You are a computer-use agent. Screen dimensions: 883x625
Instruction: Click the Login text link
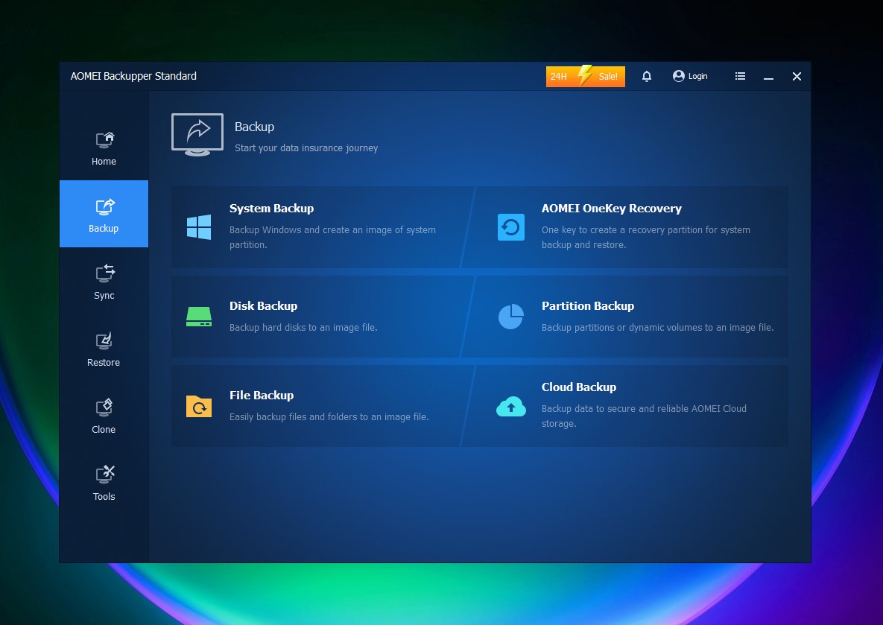(697, 76)
